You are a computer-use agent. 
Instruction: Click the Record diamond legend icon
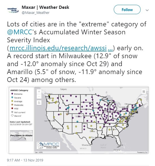pos(12,115)
